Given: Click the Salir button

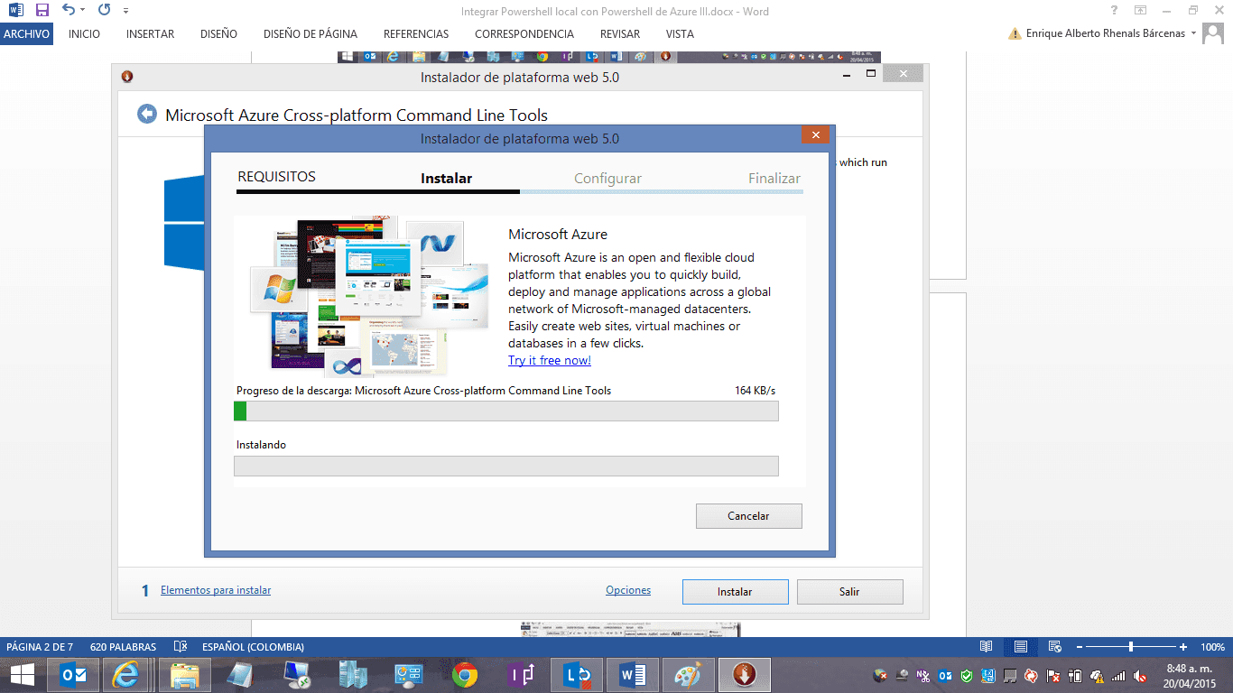Looking at the screenshot, I should (849, 592).
